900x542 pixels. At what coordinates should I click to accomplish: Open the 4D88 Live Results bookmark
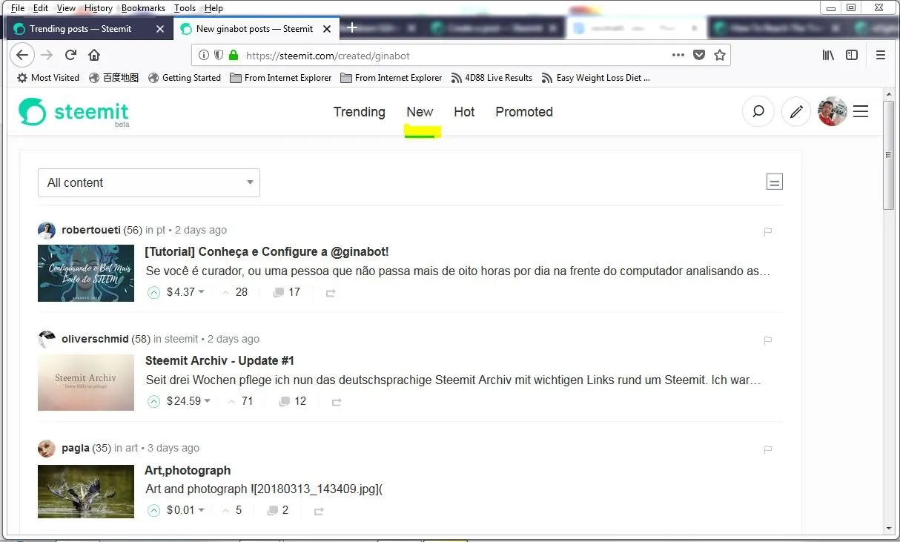tap(492, 77)
